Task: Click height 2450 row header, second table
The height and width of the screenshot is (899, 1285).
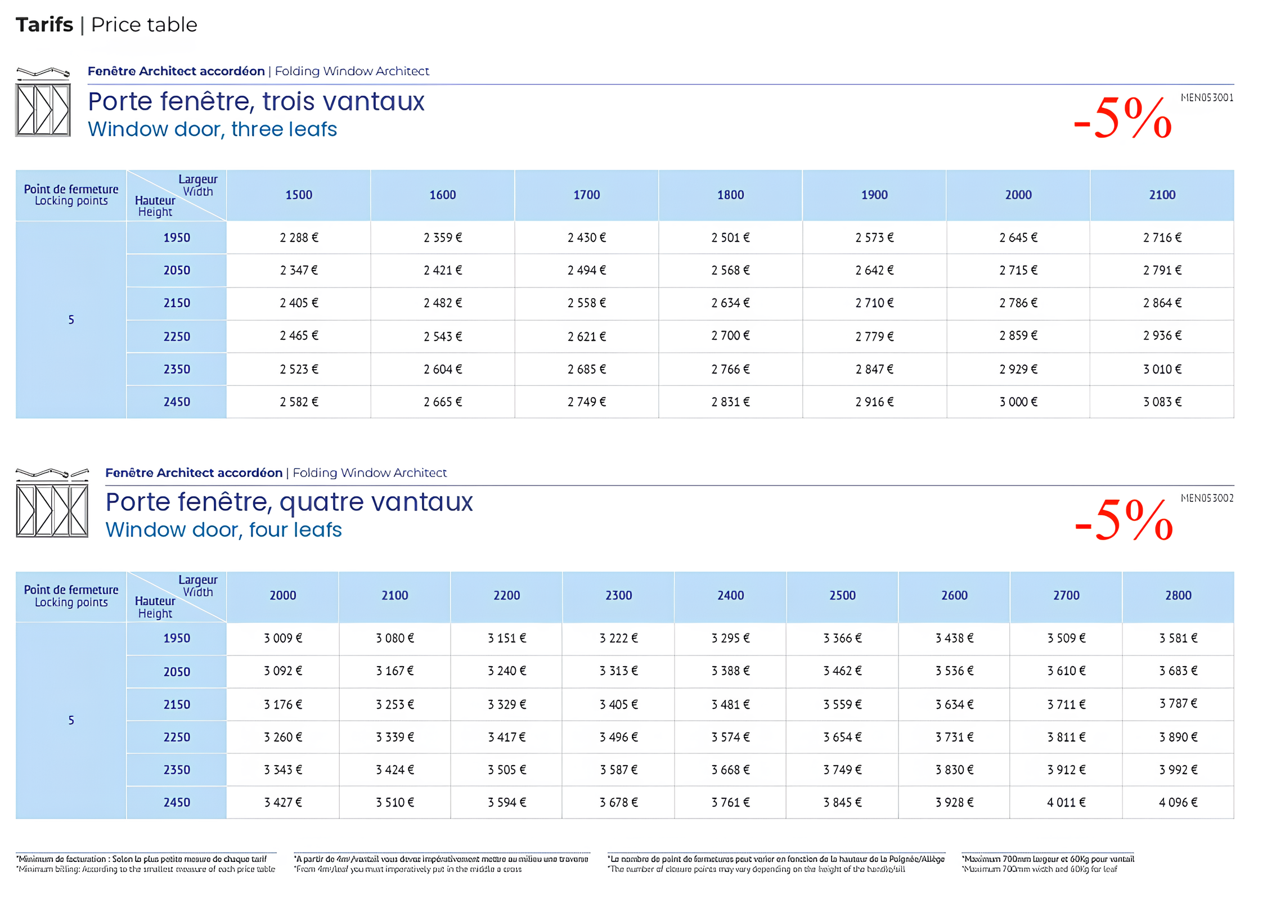Action: pos(177,803)
